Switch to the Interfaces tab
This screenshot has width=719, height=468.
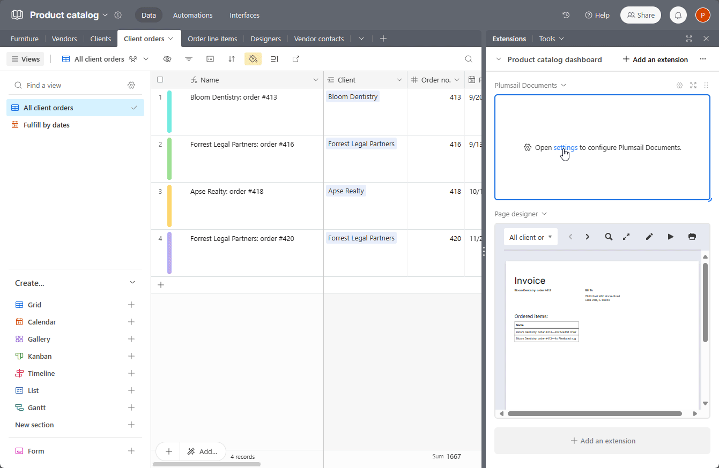[x=244, y=15]
